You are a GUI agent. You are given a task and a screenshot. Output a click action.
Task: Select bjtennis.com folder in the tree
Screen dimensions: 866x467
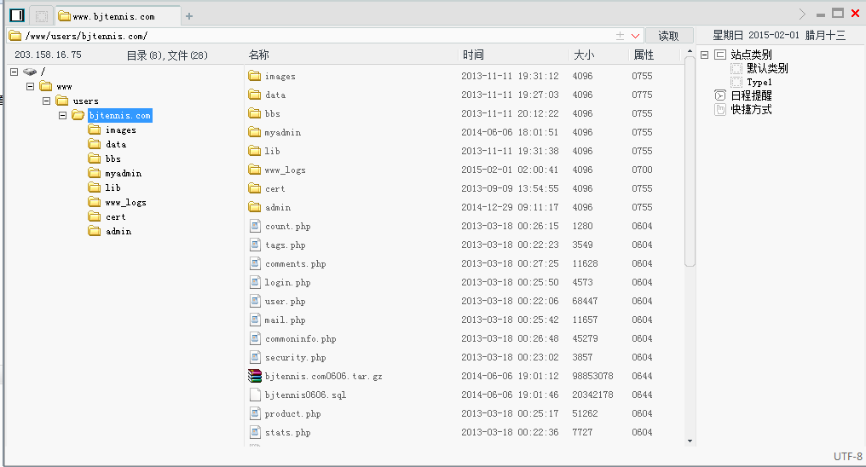[120, 115]
